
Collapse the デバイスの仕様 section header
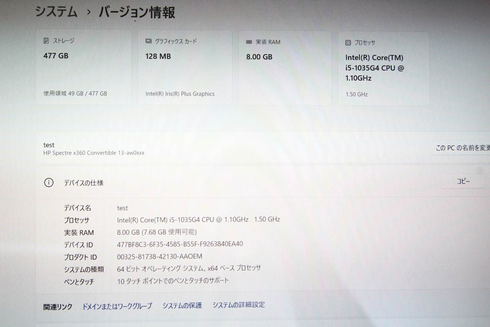[x=263, y=182]
